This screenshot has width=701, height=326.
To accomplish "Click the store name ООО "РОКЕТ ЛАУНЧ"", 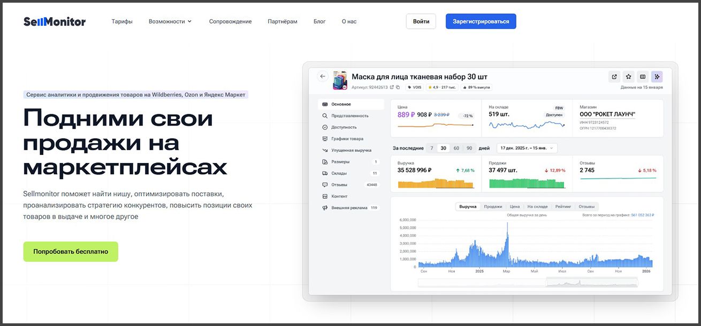I will point(607,114).
